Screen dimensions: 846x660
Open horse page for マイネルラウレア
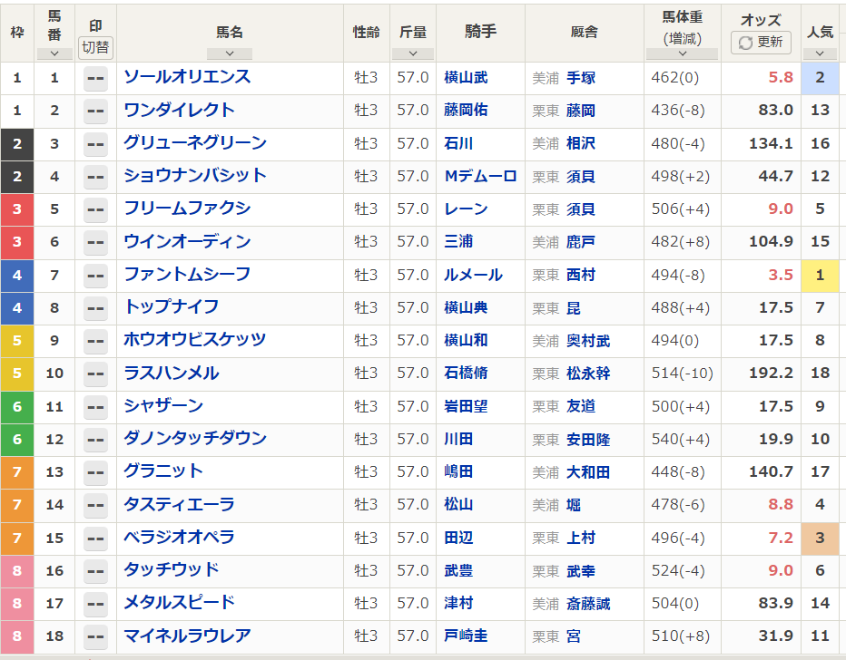click(x=187, y=636)
